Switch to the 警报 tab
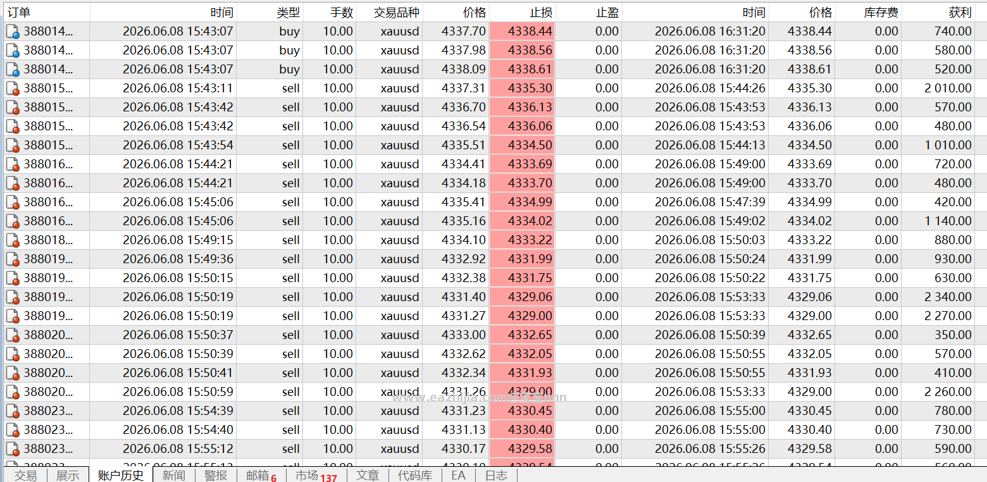This screenshot has height=482, width=987. tap(216, 475)
